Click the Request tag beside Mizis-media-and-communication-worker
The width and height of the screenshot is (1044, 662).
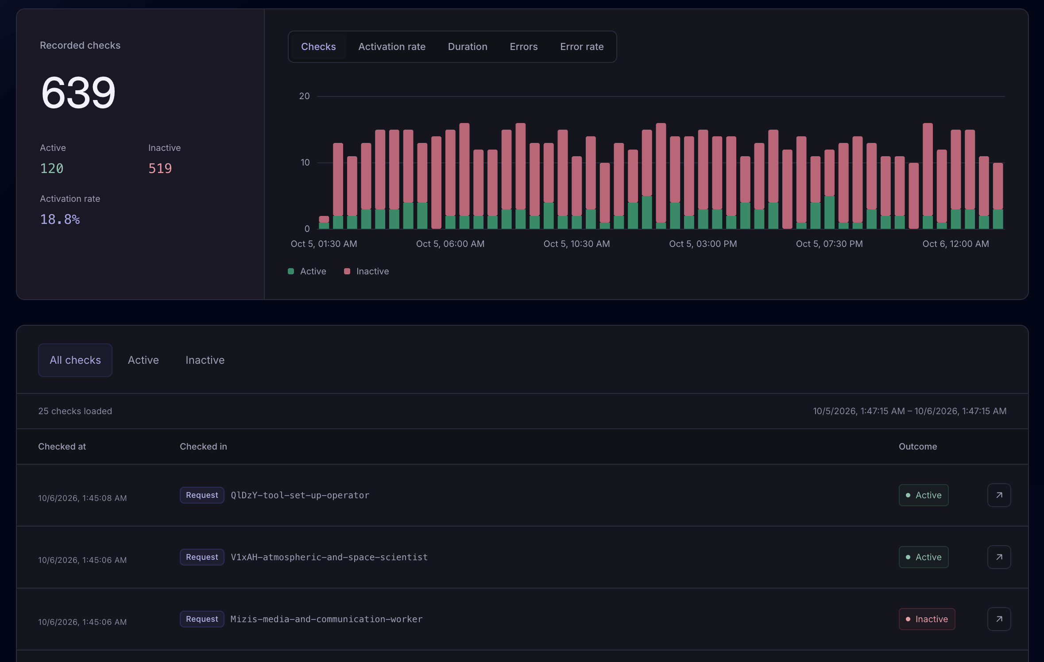point(202,619)
